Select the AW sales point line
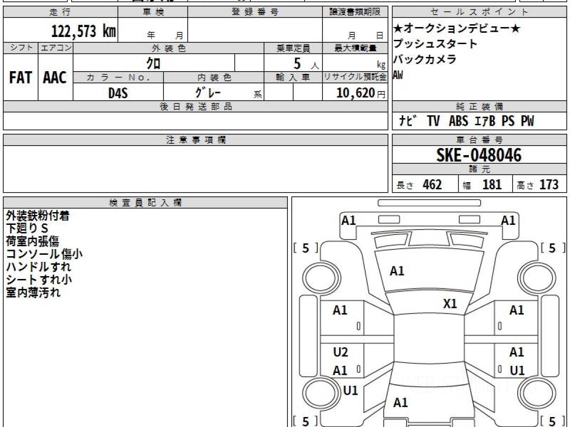Screen dimensions: 570x427 (398, 74)
